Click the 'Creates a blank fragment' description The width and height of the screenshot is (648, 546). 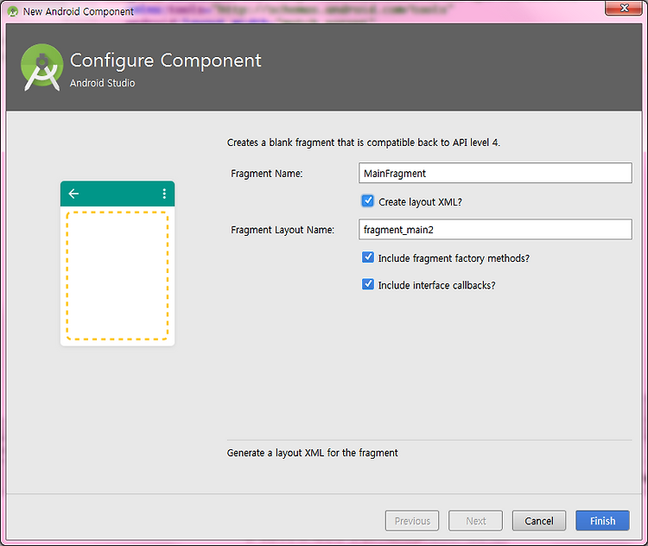[363, 143]
